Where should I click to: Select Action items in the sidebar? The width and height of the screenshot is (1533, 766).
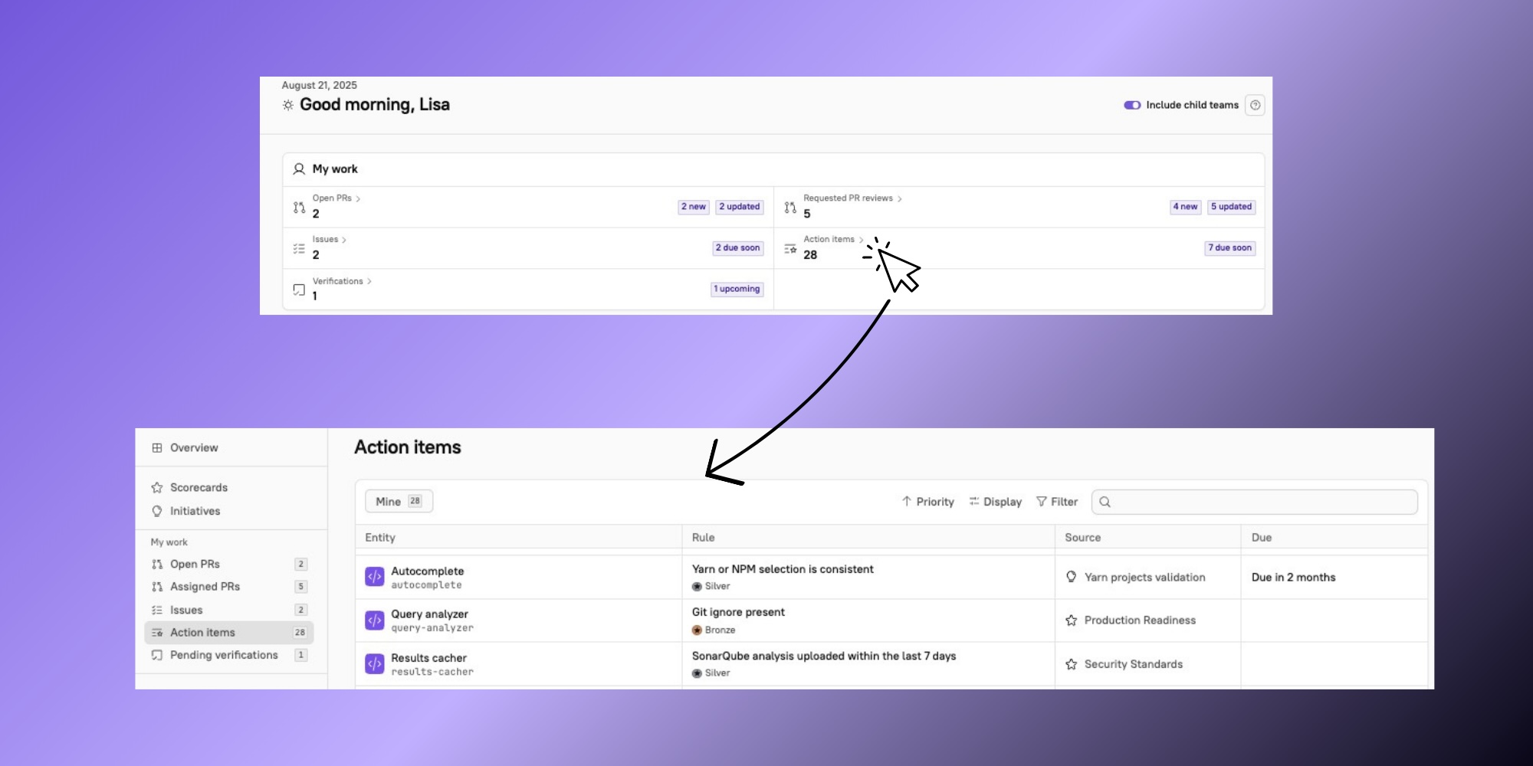[229, 633]
